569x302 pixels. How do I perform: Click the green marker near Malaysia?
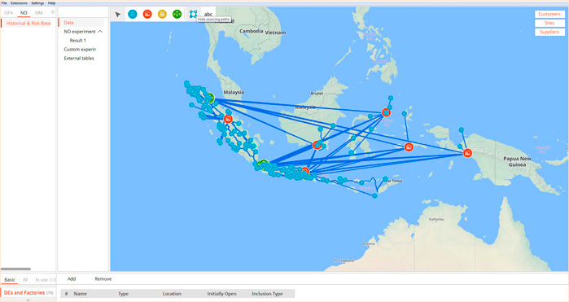click(x=209, y=98)
